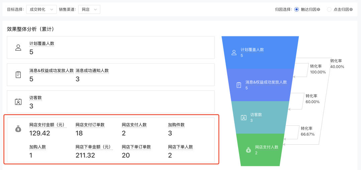Click the person icon beside 计划覆盖人数 card
Image resolution: width=361 pixels, height=170 pixels.
pyautogui.click(x=18, y=48)
